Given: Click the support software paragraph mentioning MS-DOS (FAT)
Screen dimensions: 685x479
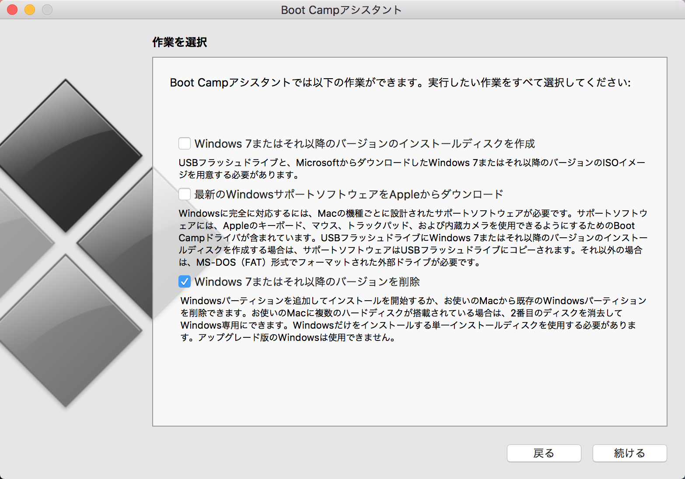Looking at the screenshot, I should tap(413, 238).
